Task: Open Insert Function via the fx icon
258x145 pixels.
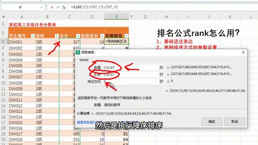Action: click(x=64, y=7)
